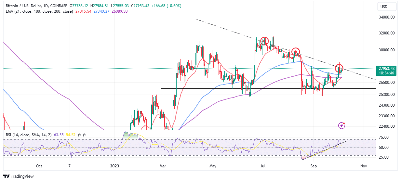Click the red circle marker near July
401x182 pixels.
click(x=264, y=41)
